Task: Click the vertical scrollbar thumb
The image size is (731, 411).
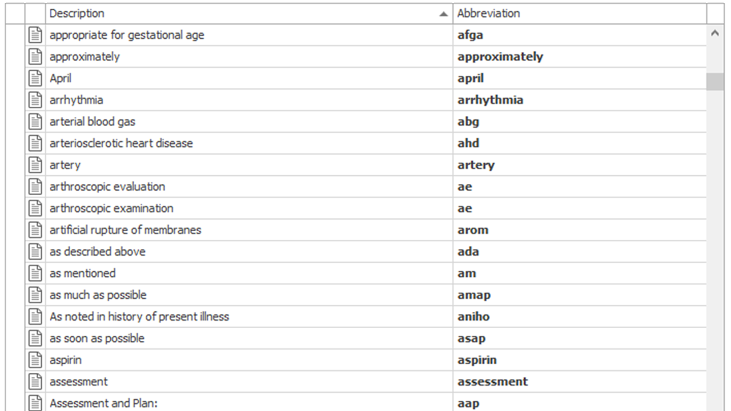Action: click(715, 82)
